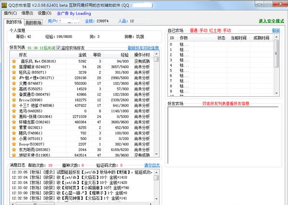Toggle the 监控农场好友 checkbox
This screenshot has width=288, height=205.
58,48
